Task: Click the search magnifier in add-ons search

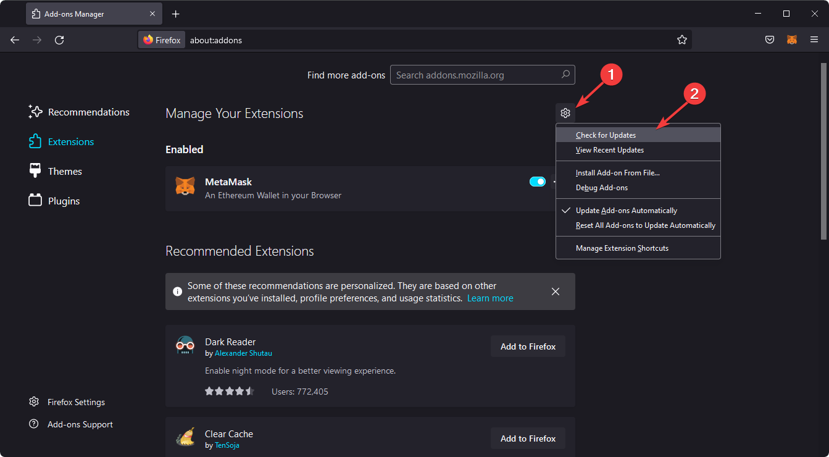Action: click(x=565, y=75)
